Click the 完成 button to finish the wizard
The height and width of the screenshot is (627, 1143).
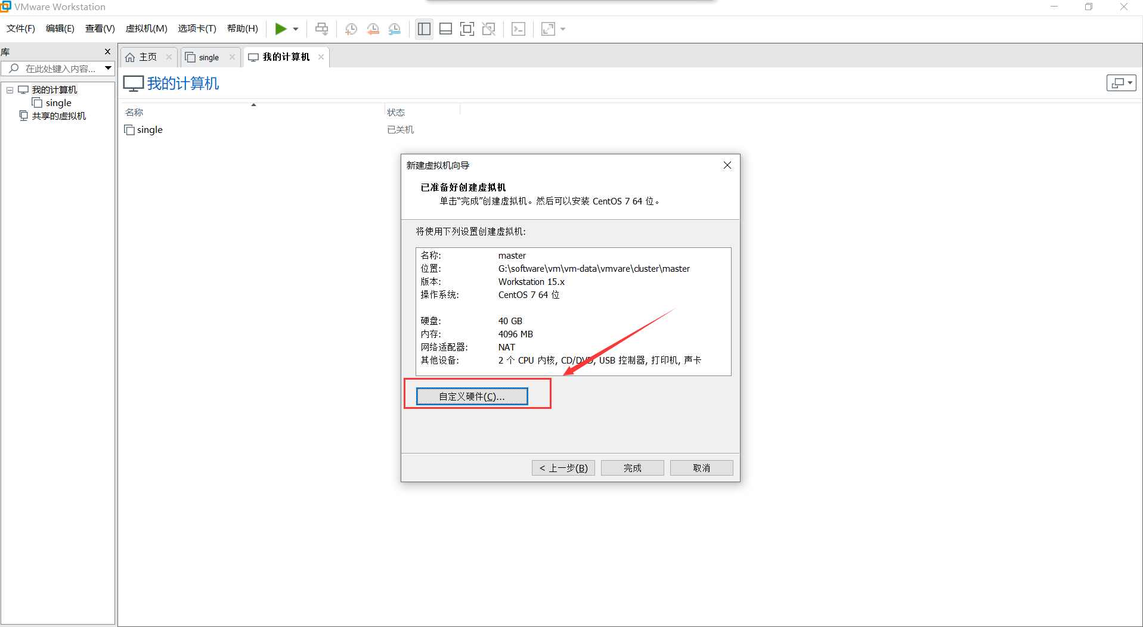click(x=631, y=467)
